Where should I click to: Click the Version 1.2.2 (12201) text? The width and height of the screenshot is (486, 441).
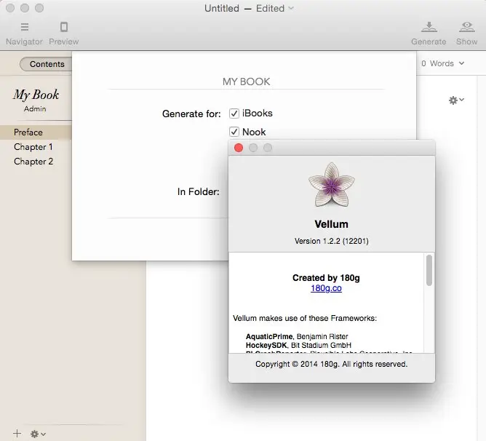click(331, 242)
